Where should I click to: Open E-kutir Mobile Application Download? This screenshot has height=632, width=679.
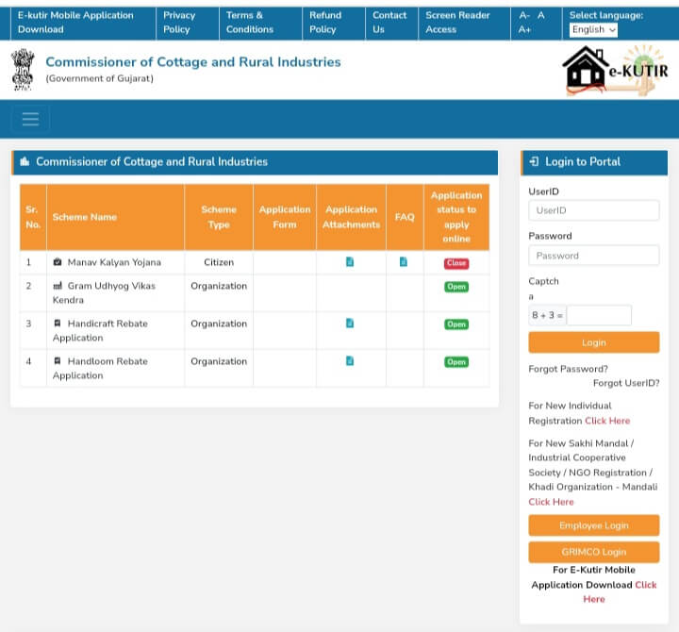tap(75, 22)
